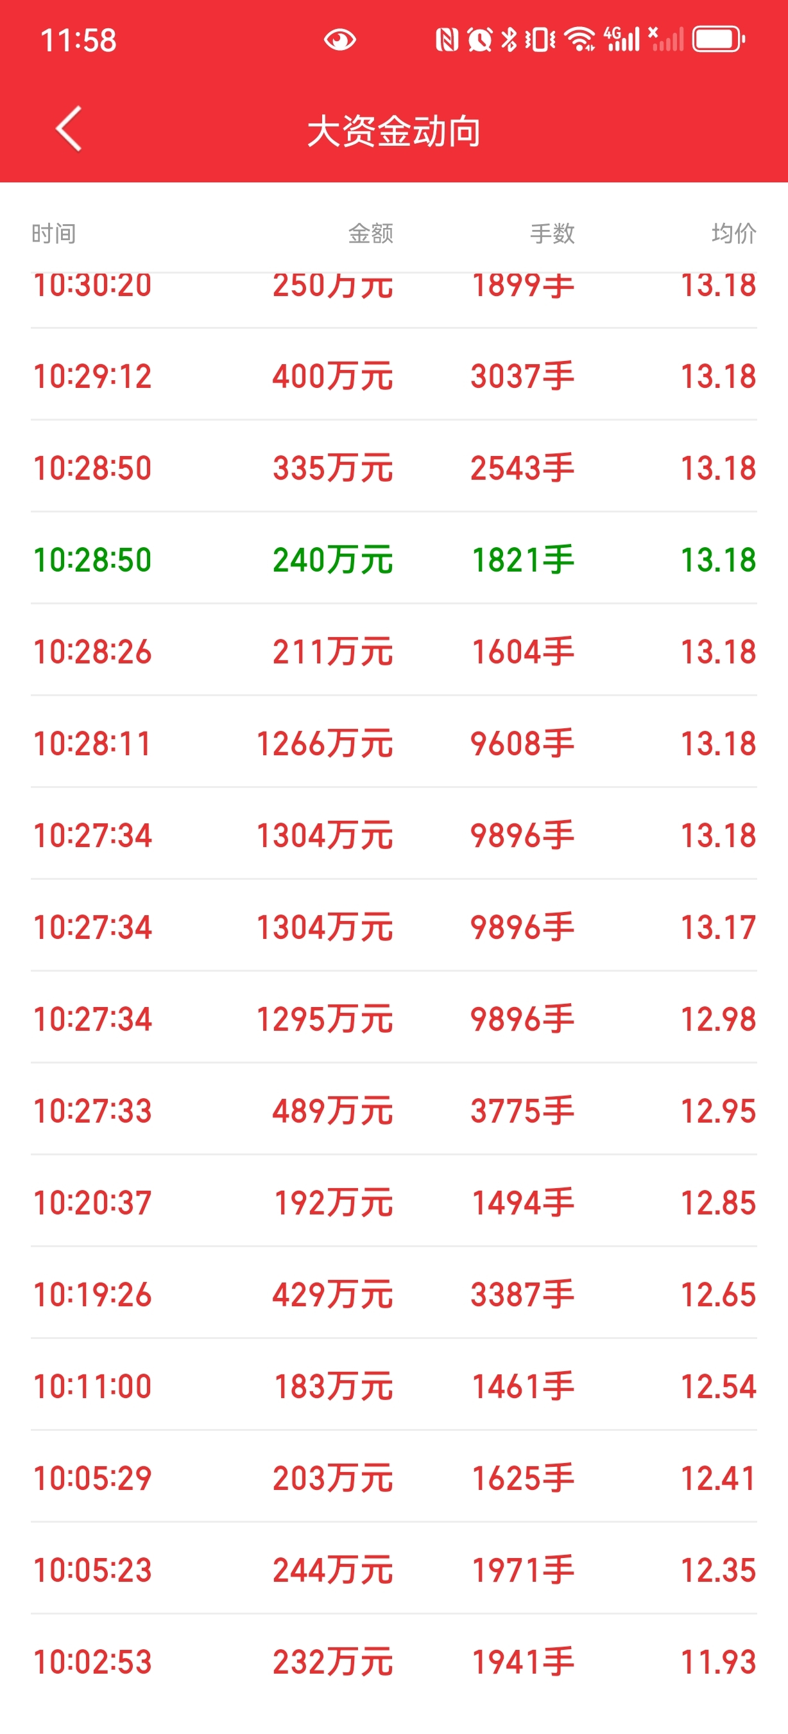Tap the 金额 column header
Viewport: 788px width, 1734px height.
coord(370,234)
